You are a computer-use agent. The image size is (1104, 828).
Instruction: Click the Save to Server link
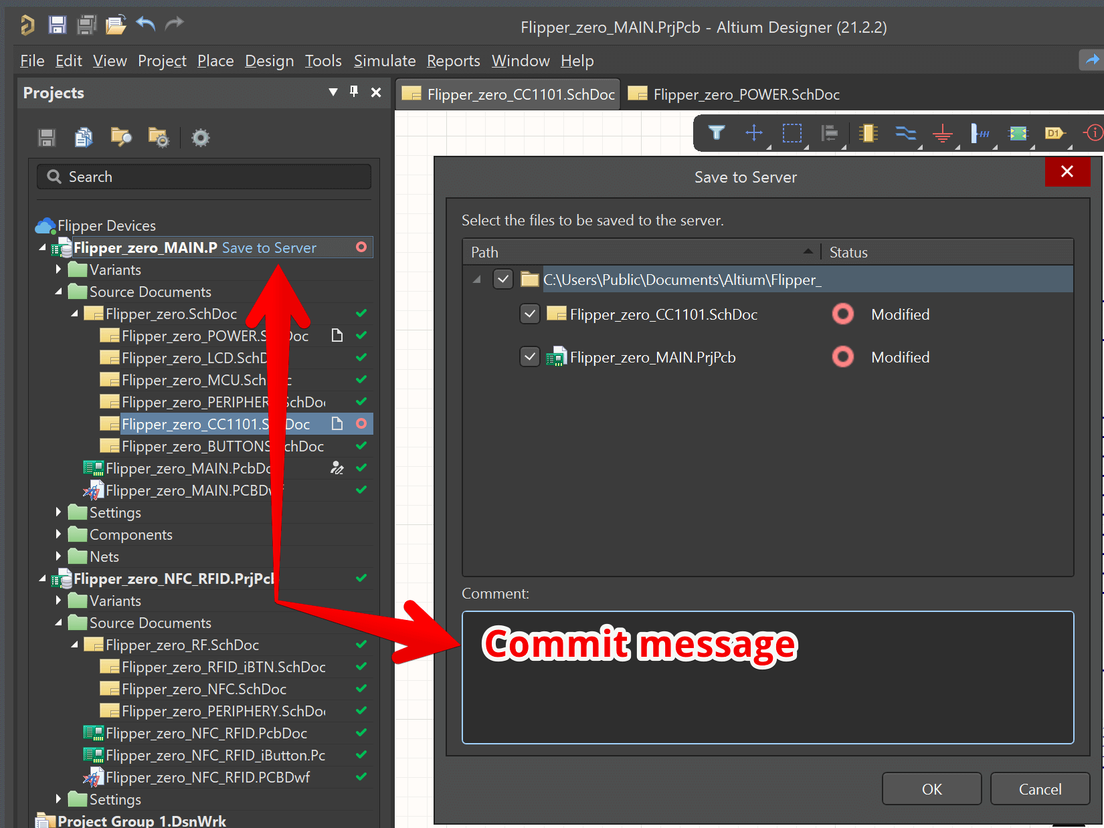coord(269,247)
